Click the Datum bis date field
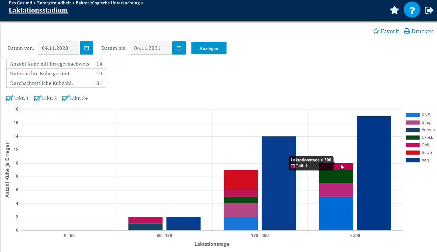Screen dimensions: 437x252 151,48
